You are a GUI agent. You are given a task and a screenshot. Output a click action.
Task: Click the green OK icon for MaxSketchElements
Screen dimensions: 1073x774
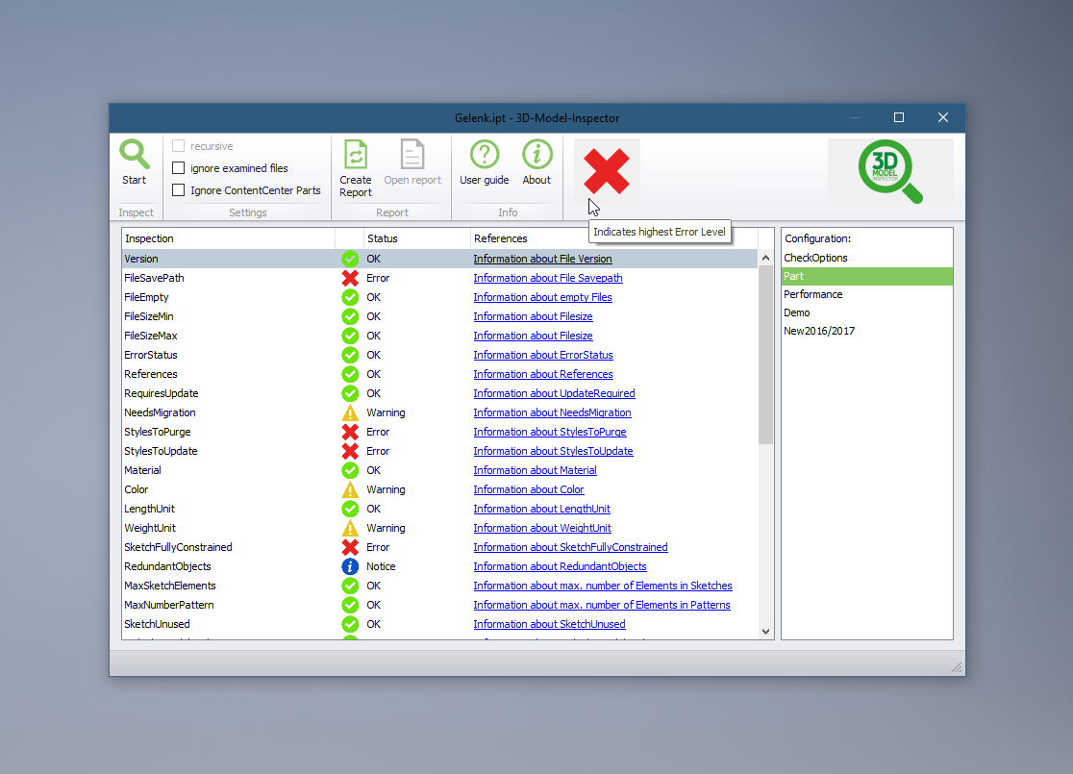[350, 586]
